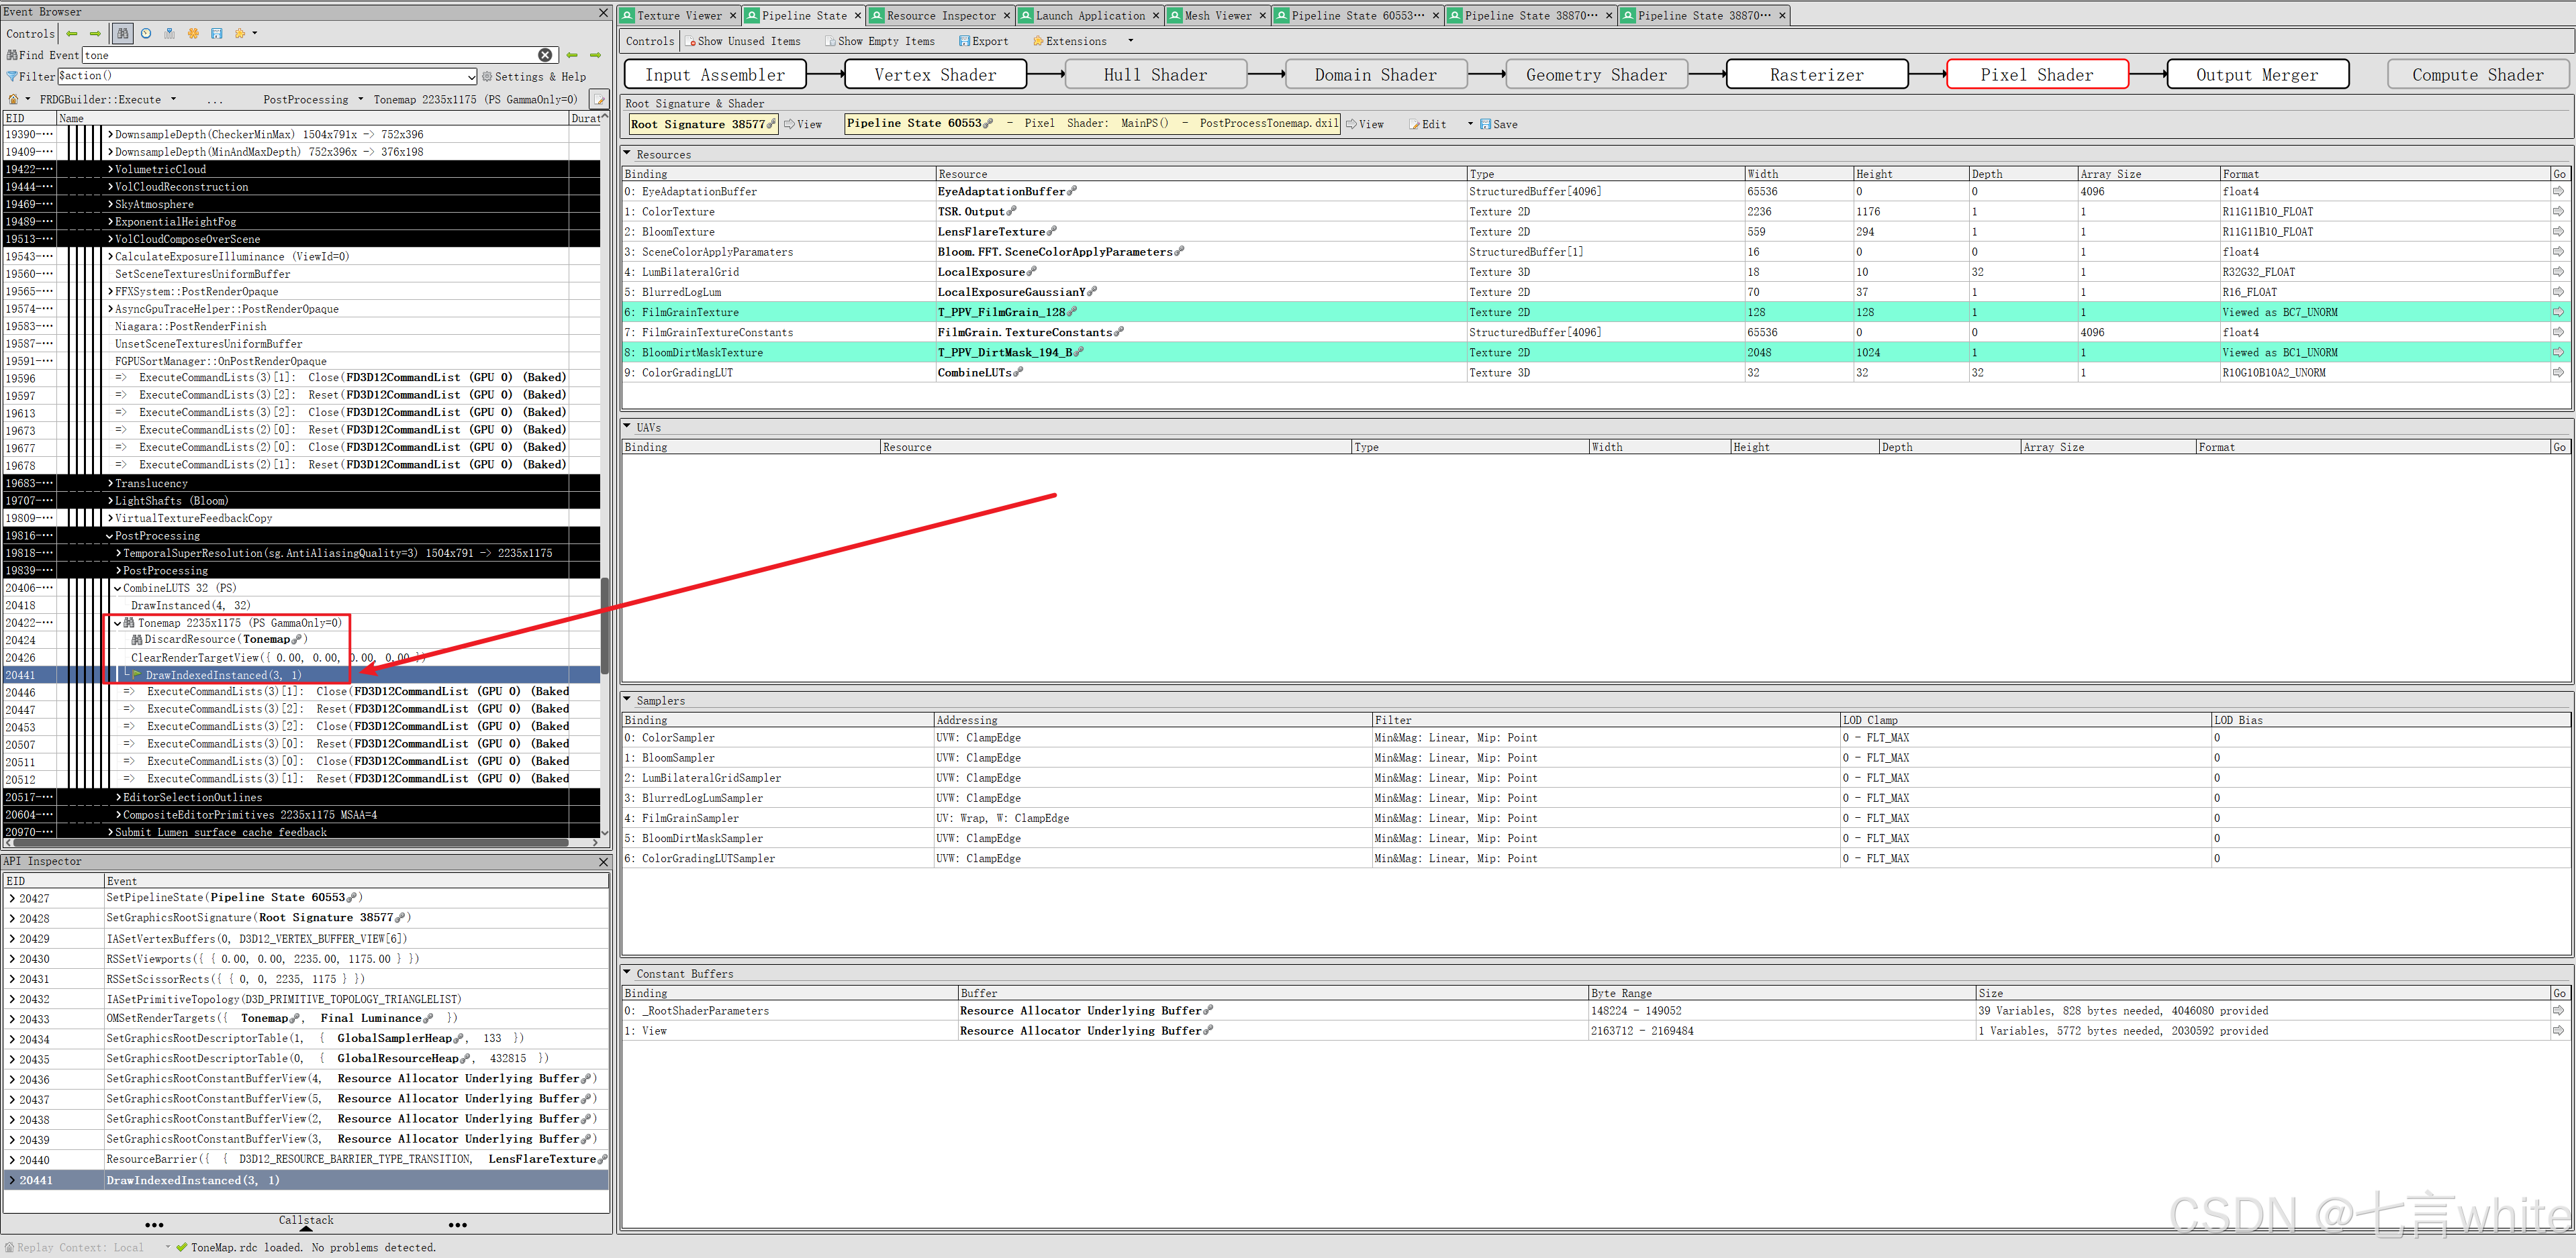2576x1258 pixels.
Task: Toggle the binoculars Find Event toolbar icon
Action: [x=122, y=33]
